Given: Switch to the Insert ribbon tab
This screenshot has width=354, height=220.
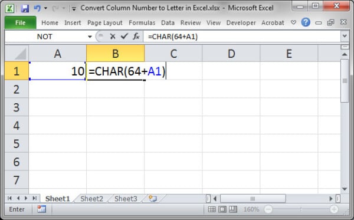Looking at the screenshot, I should tap(73, 23).
